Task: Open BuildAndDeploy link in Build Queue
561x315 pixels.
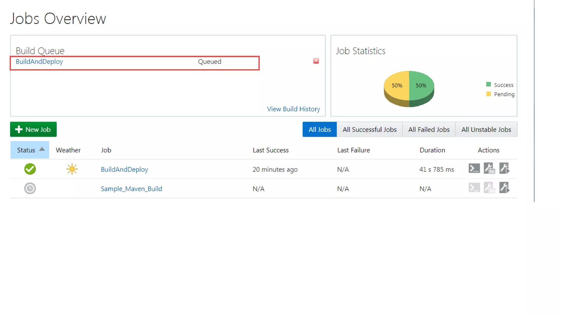Action: pos(39,62)
